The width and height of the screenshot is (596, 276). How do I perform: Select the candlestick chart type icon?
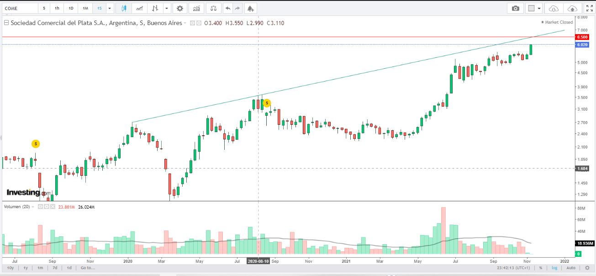124,8
